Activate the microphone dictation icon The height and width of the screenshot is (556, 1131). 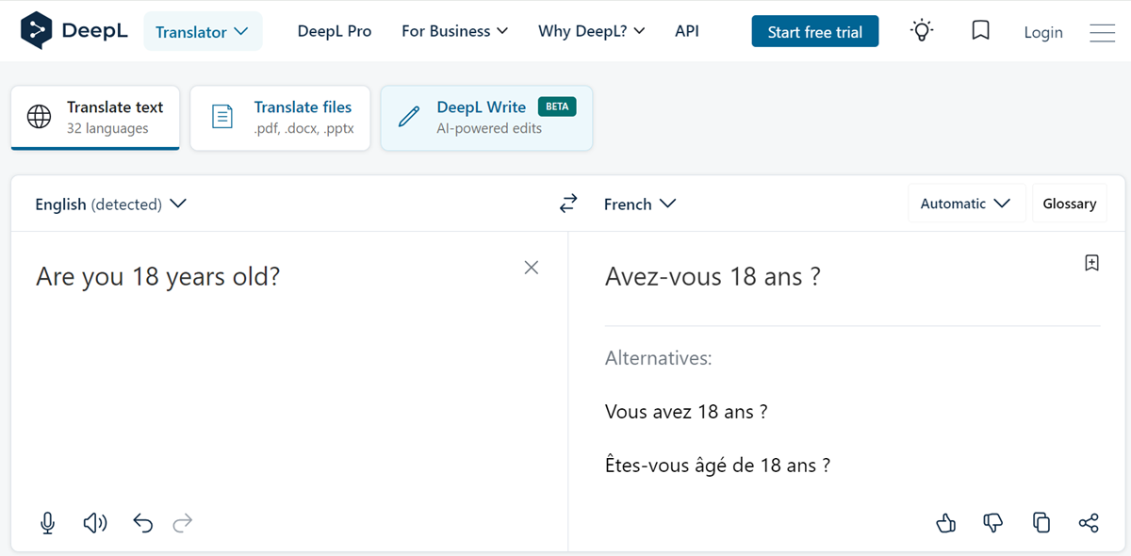pos(47,523)
